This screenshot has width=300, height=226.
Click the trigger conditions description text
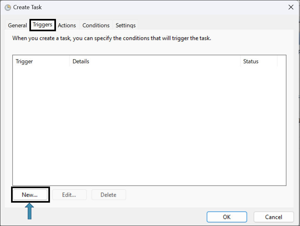pos(111,39)
